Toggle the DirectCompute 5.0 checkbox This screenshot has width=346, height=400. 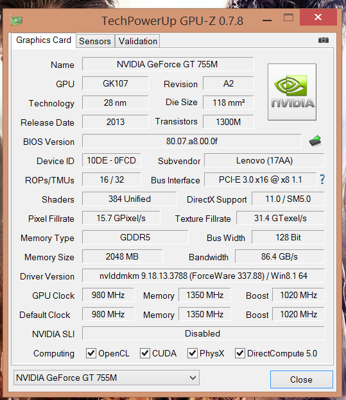point(240,353)
